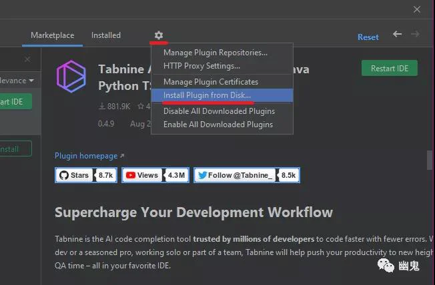Open the Relevance sort dropdown

click(x=17, y=81)
